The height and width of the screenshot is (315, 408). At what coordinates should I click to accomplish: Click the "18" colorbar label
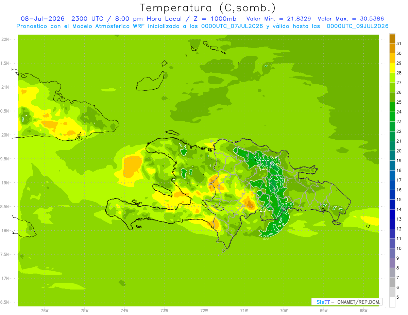(399, 170)
